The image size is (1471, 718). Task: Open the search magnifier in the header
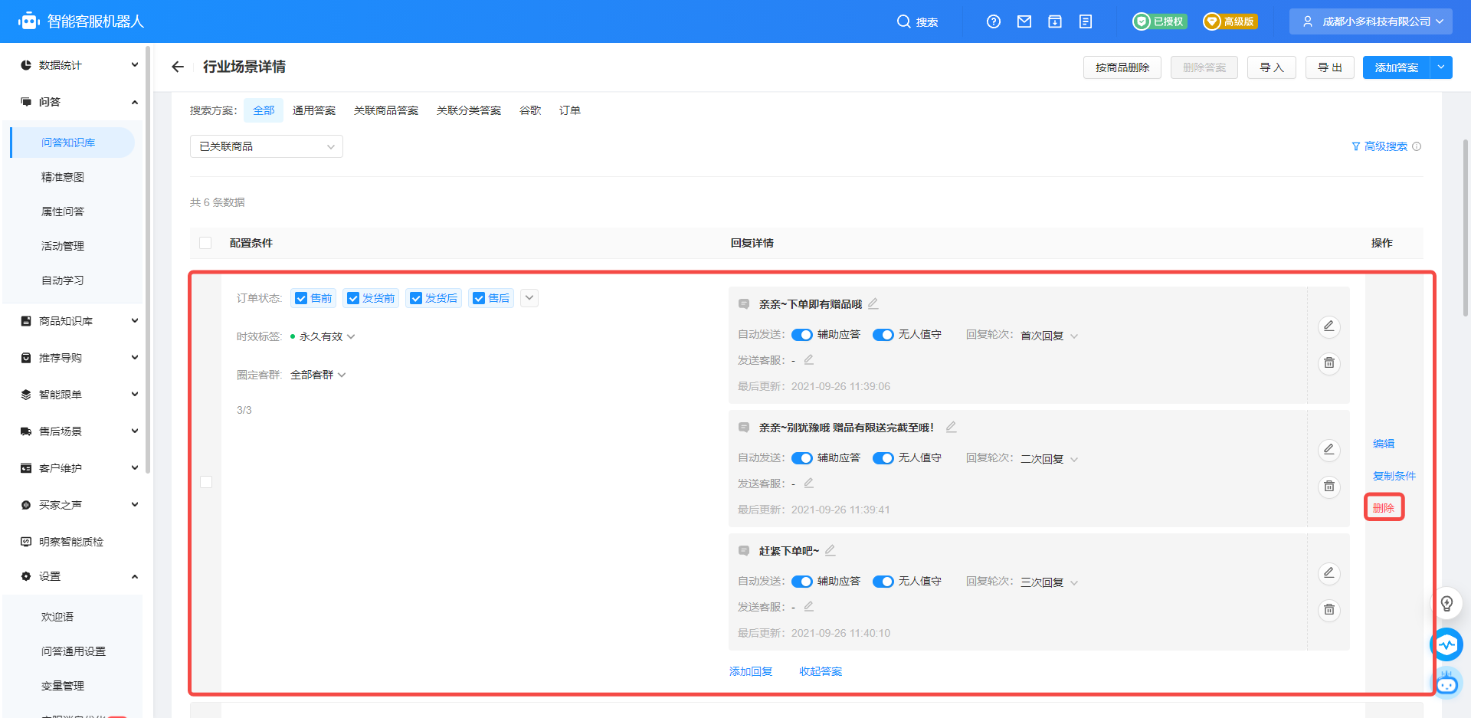tap(904, 21)
